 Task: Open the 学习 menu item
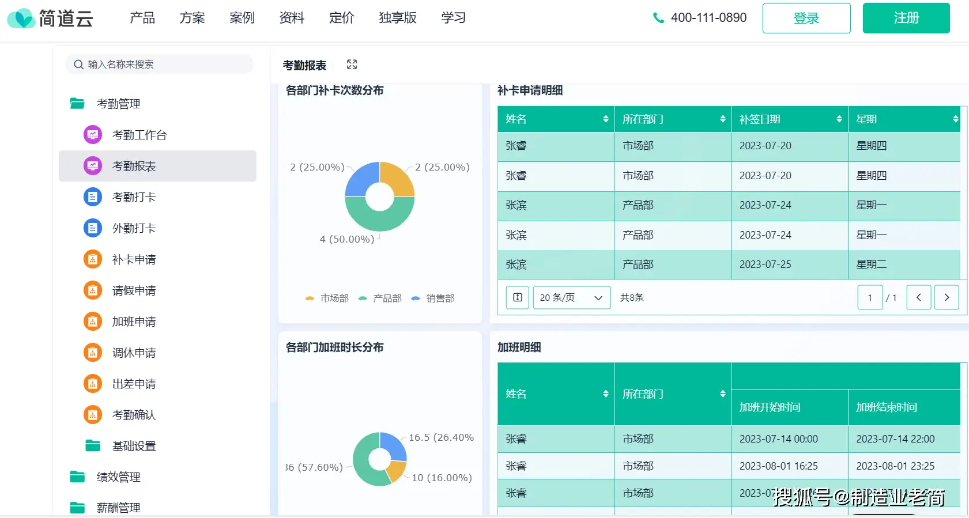click(454, 18)
